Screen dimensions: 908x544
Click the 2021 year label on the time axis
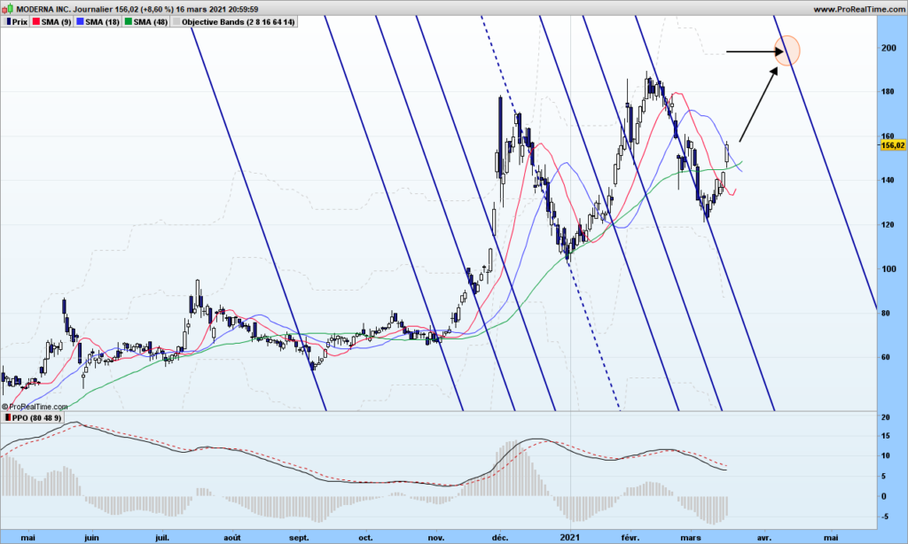pyautogui.click(x=571, y=538)
